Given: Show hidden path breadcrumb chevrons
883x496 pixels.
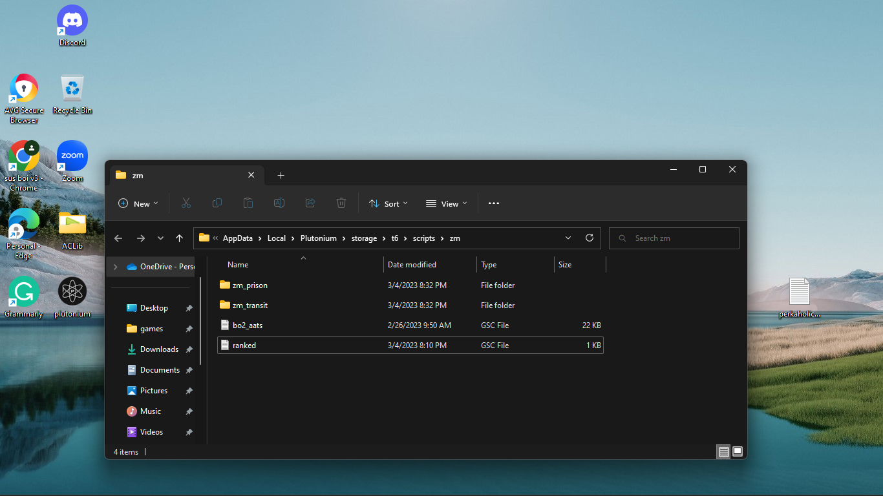Looking at the screenshot, I should [215, 238].
